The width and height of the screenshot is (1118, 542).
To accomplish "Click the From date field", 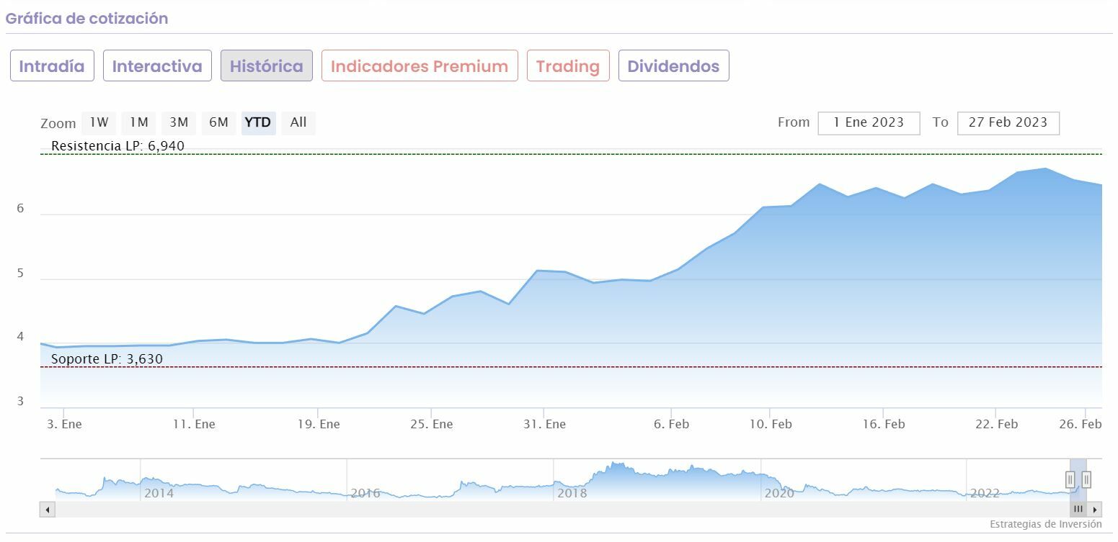I will pyautogui.click(x=869, y=123).
